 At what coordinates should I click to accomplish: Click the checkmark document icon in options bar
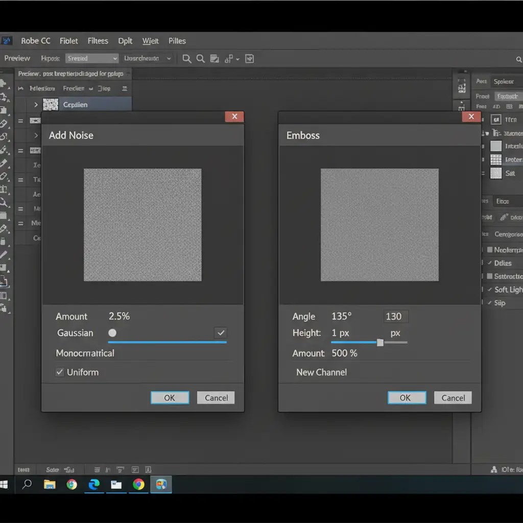pos(249,59)
